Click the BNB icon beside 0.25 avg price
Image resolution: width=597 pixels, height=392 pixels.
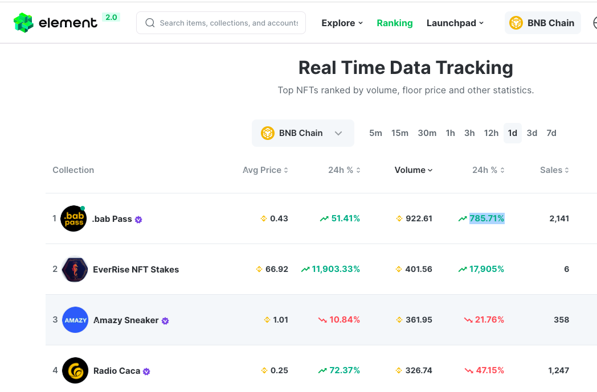tap(264, 370)
